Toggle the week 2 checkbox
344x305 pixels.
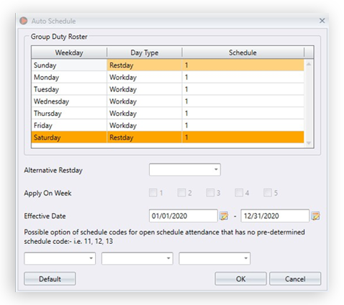tap(181, 193)
